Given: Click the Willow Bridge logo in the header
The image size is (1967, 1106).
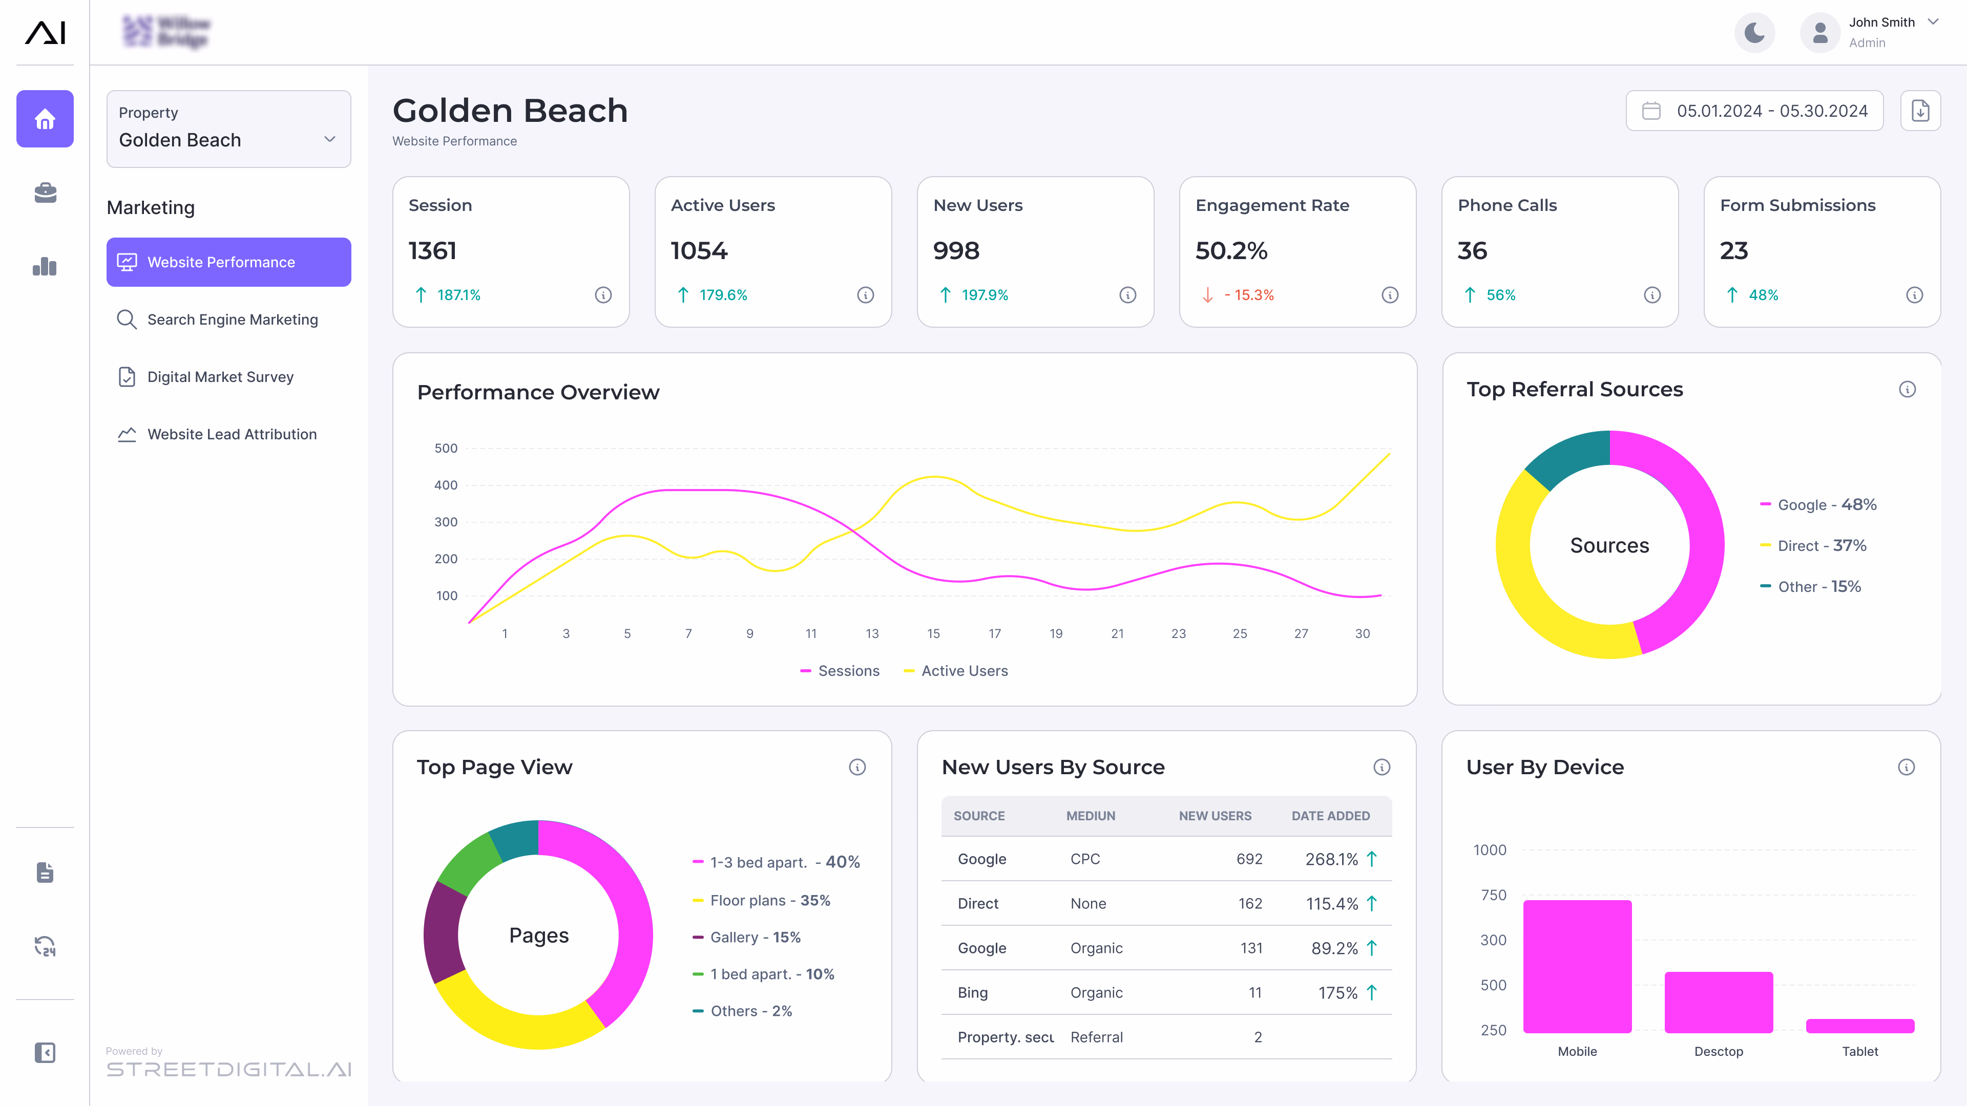Looking at the screenshot, I should [165, 32].
